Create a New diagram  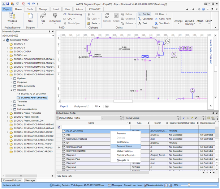tap(30, 18)
